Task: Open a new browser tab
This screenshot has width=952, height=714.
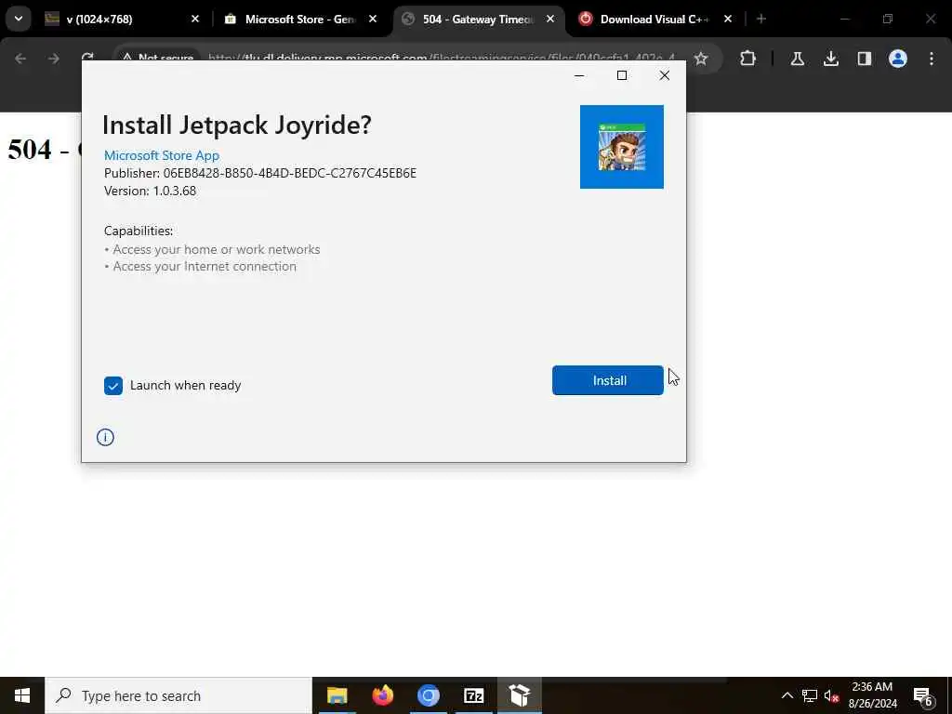Action: 761,20
